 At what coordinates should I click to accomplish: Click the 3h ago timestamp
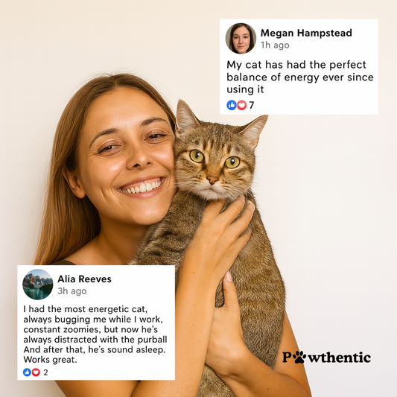tap(72, 291)
